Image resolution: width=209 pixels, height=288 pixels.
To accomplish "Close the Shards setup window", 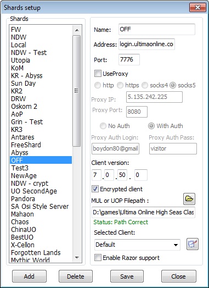I will click(197, 8).
